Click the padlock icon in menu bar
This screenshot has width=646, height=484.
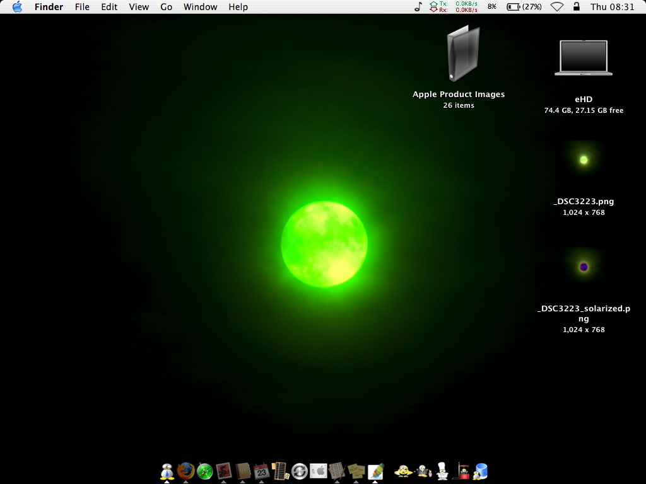coord(575,7)
